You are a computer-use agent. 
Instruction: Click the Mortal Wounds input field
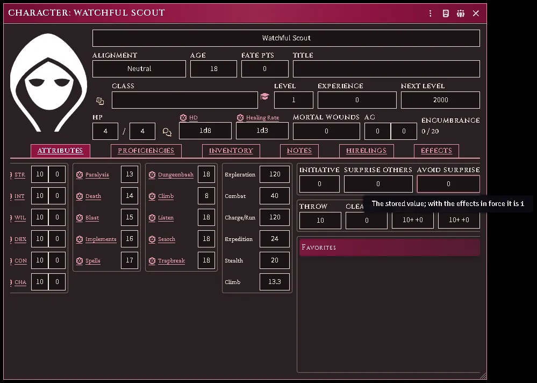[326, 131]
